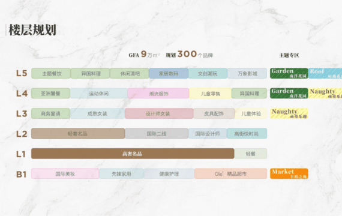Select the 轻餐 block on L1
The width and height of the screenshot is (342, 216).
click(251, 154)
